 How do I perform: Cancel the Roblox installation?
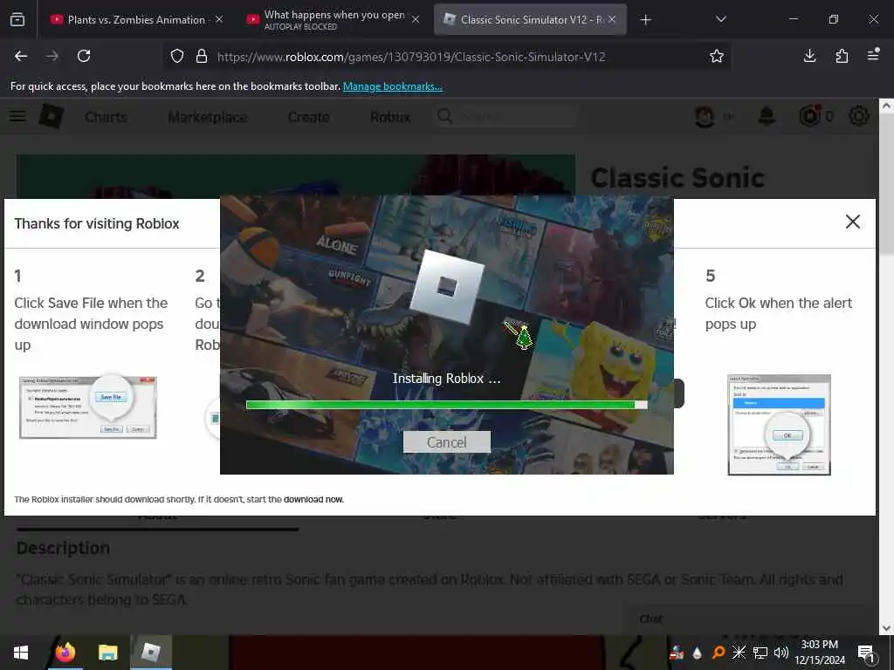click(x=446, y=442)
